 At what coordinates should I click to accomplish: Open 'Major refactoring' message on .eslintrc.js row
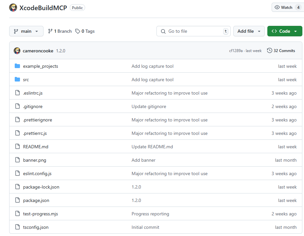[170, 93]
